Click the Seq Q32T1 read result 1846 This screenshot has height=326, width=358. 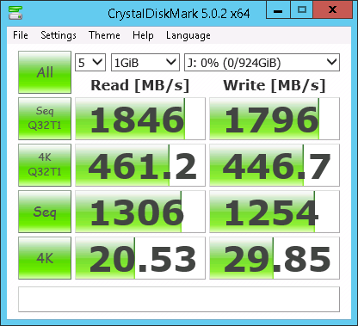tap(140, 119)
